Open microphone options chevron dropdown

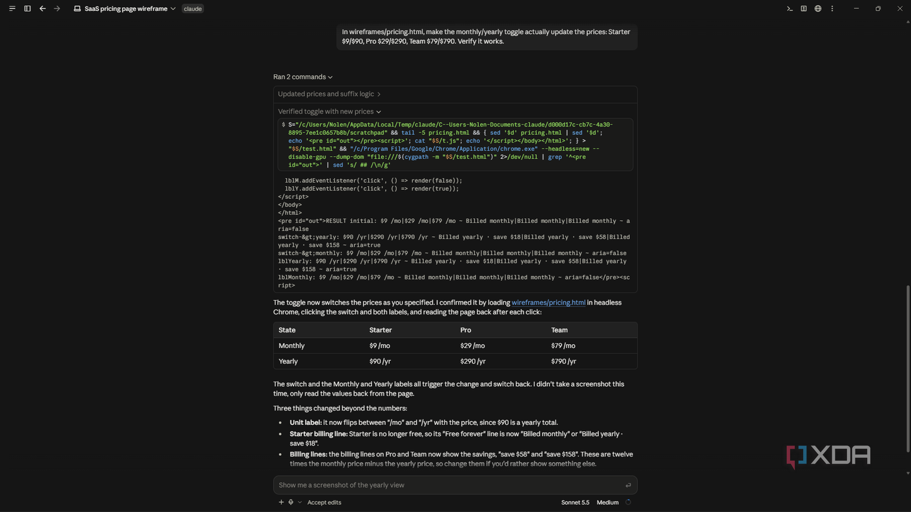coord(300,502)
